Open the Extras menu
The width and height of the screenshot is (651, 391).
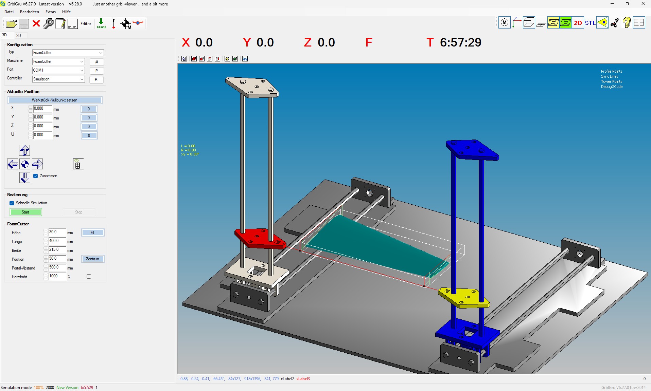coord(51,12)
